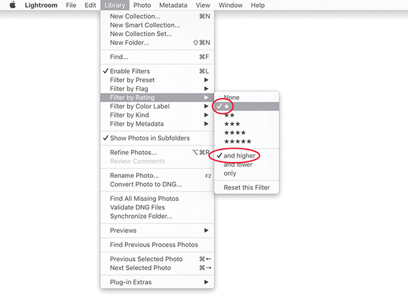Expand the Filter by Preset submenu
Screen dimensions: 408x297
coord(132,80)
